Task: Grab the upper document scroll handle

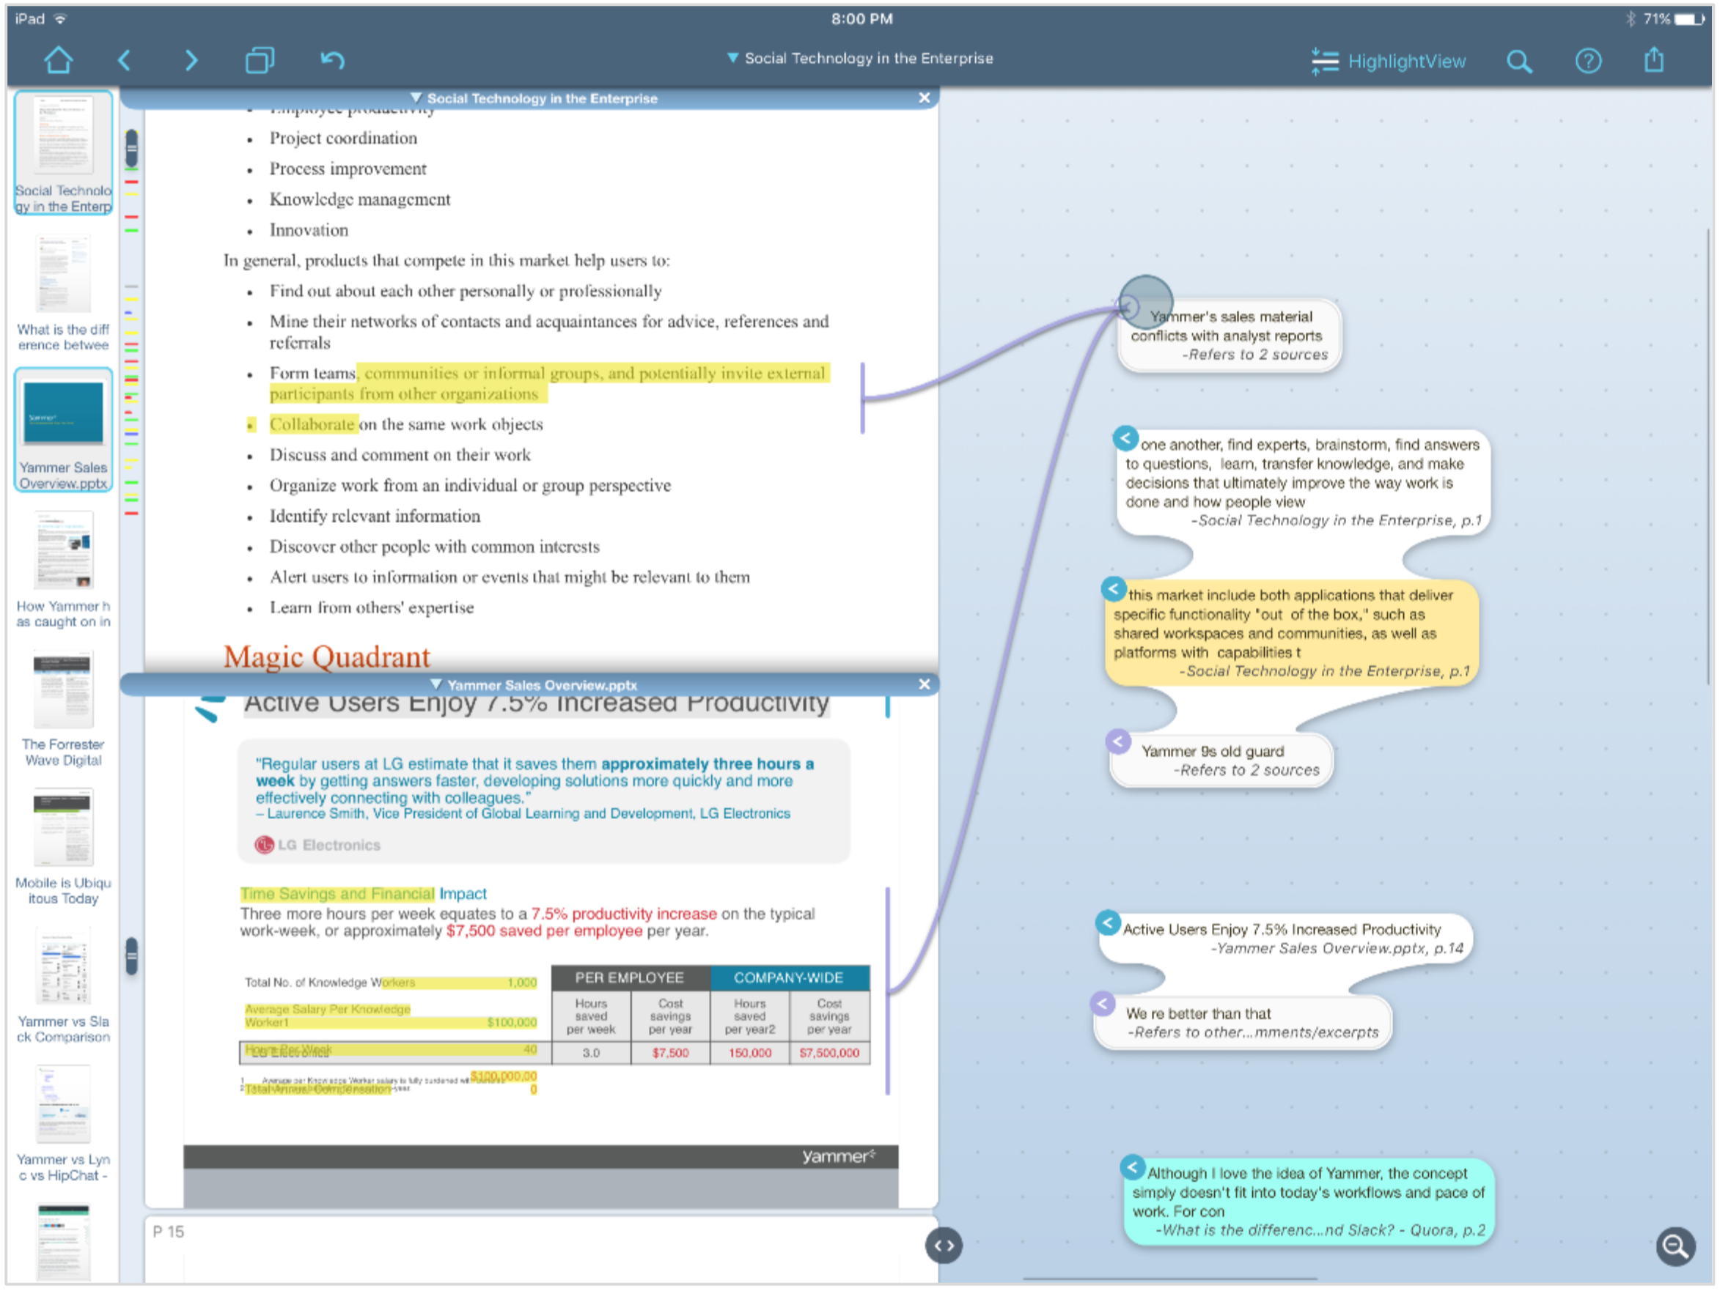Action: 131,148
